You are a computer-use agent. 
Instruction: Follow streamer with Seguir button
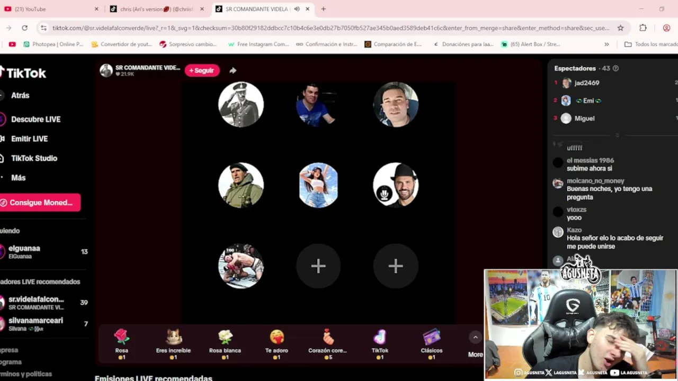click(x=202, y=70)
